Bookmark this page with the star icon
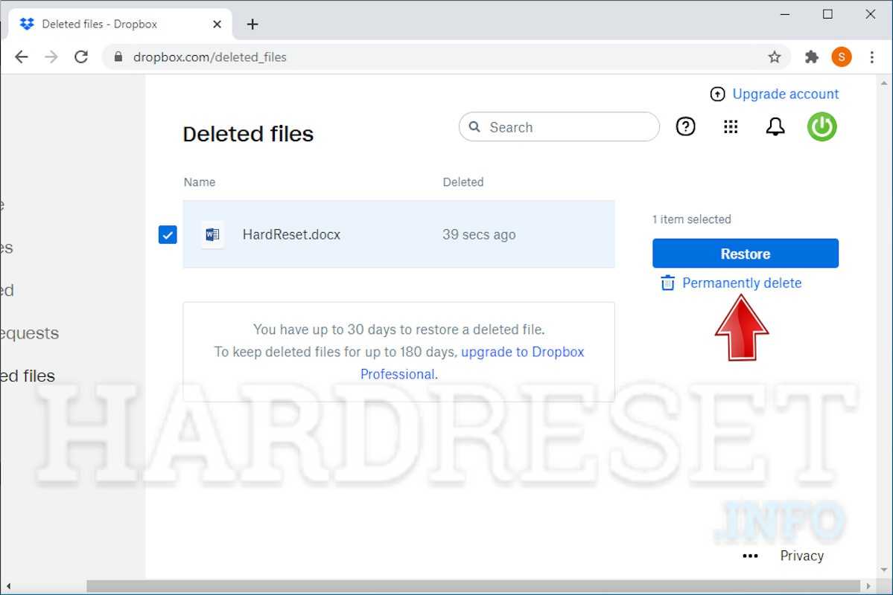 (x=774, y=57)
